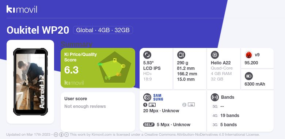Open the Global · 4GB · 32GB variant selector
The height and width of the screenshot is (139, 285).
coord(103,30)
